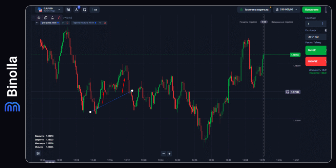Click the green Поповнити deposit button
The height and width of the screenshot is (168, 336).
pos(311,10)
